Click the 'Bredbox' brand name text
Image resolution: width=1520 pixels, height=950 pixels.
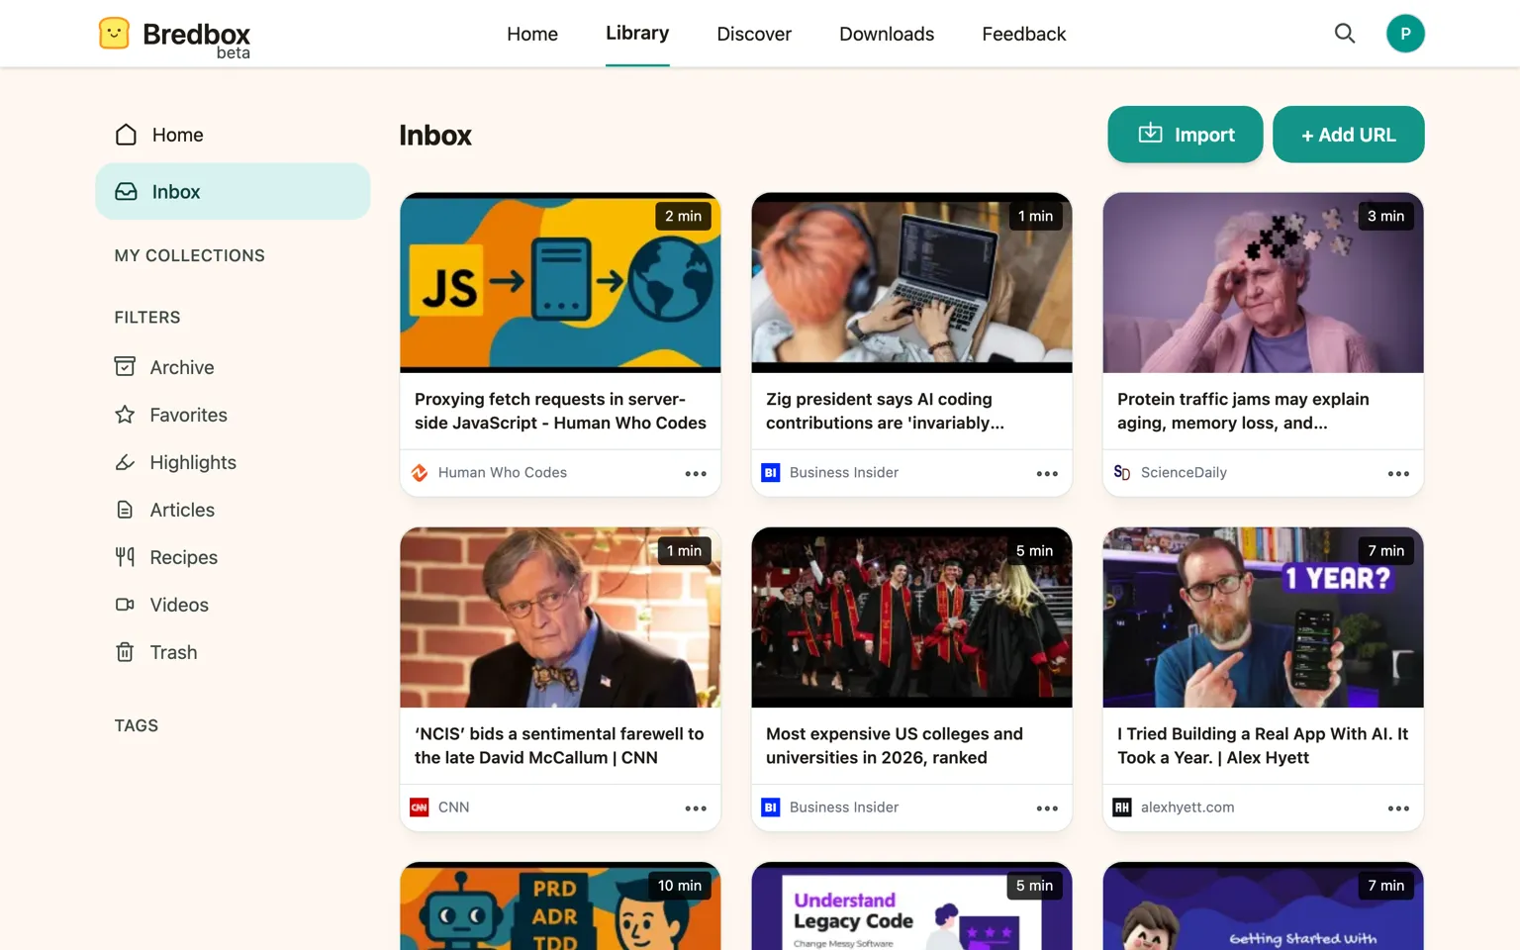tap(196, 34)
